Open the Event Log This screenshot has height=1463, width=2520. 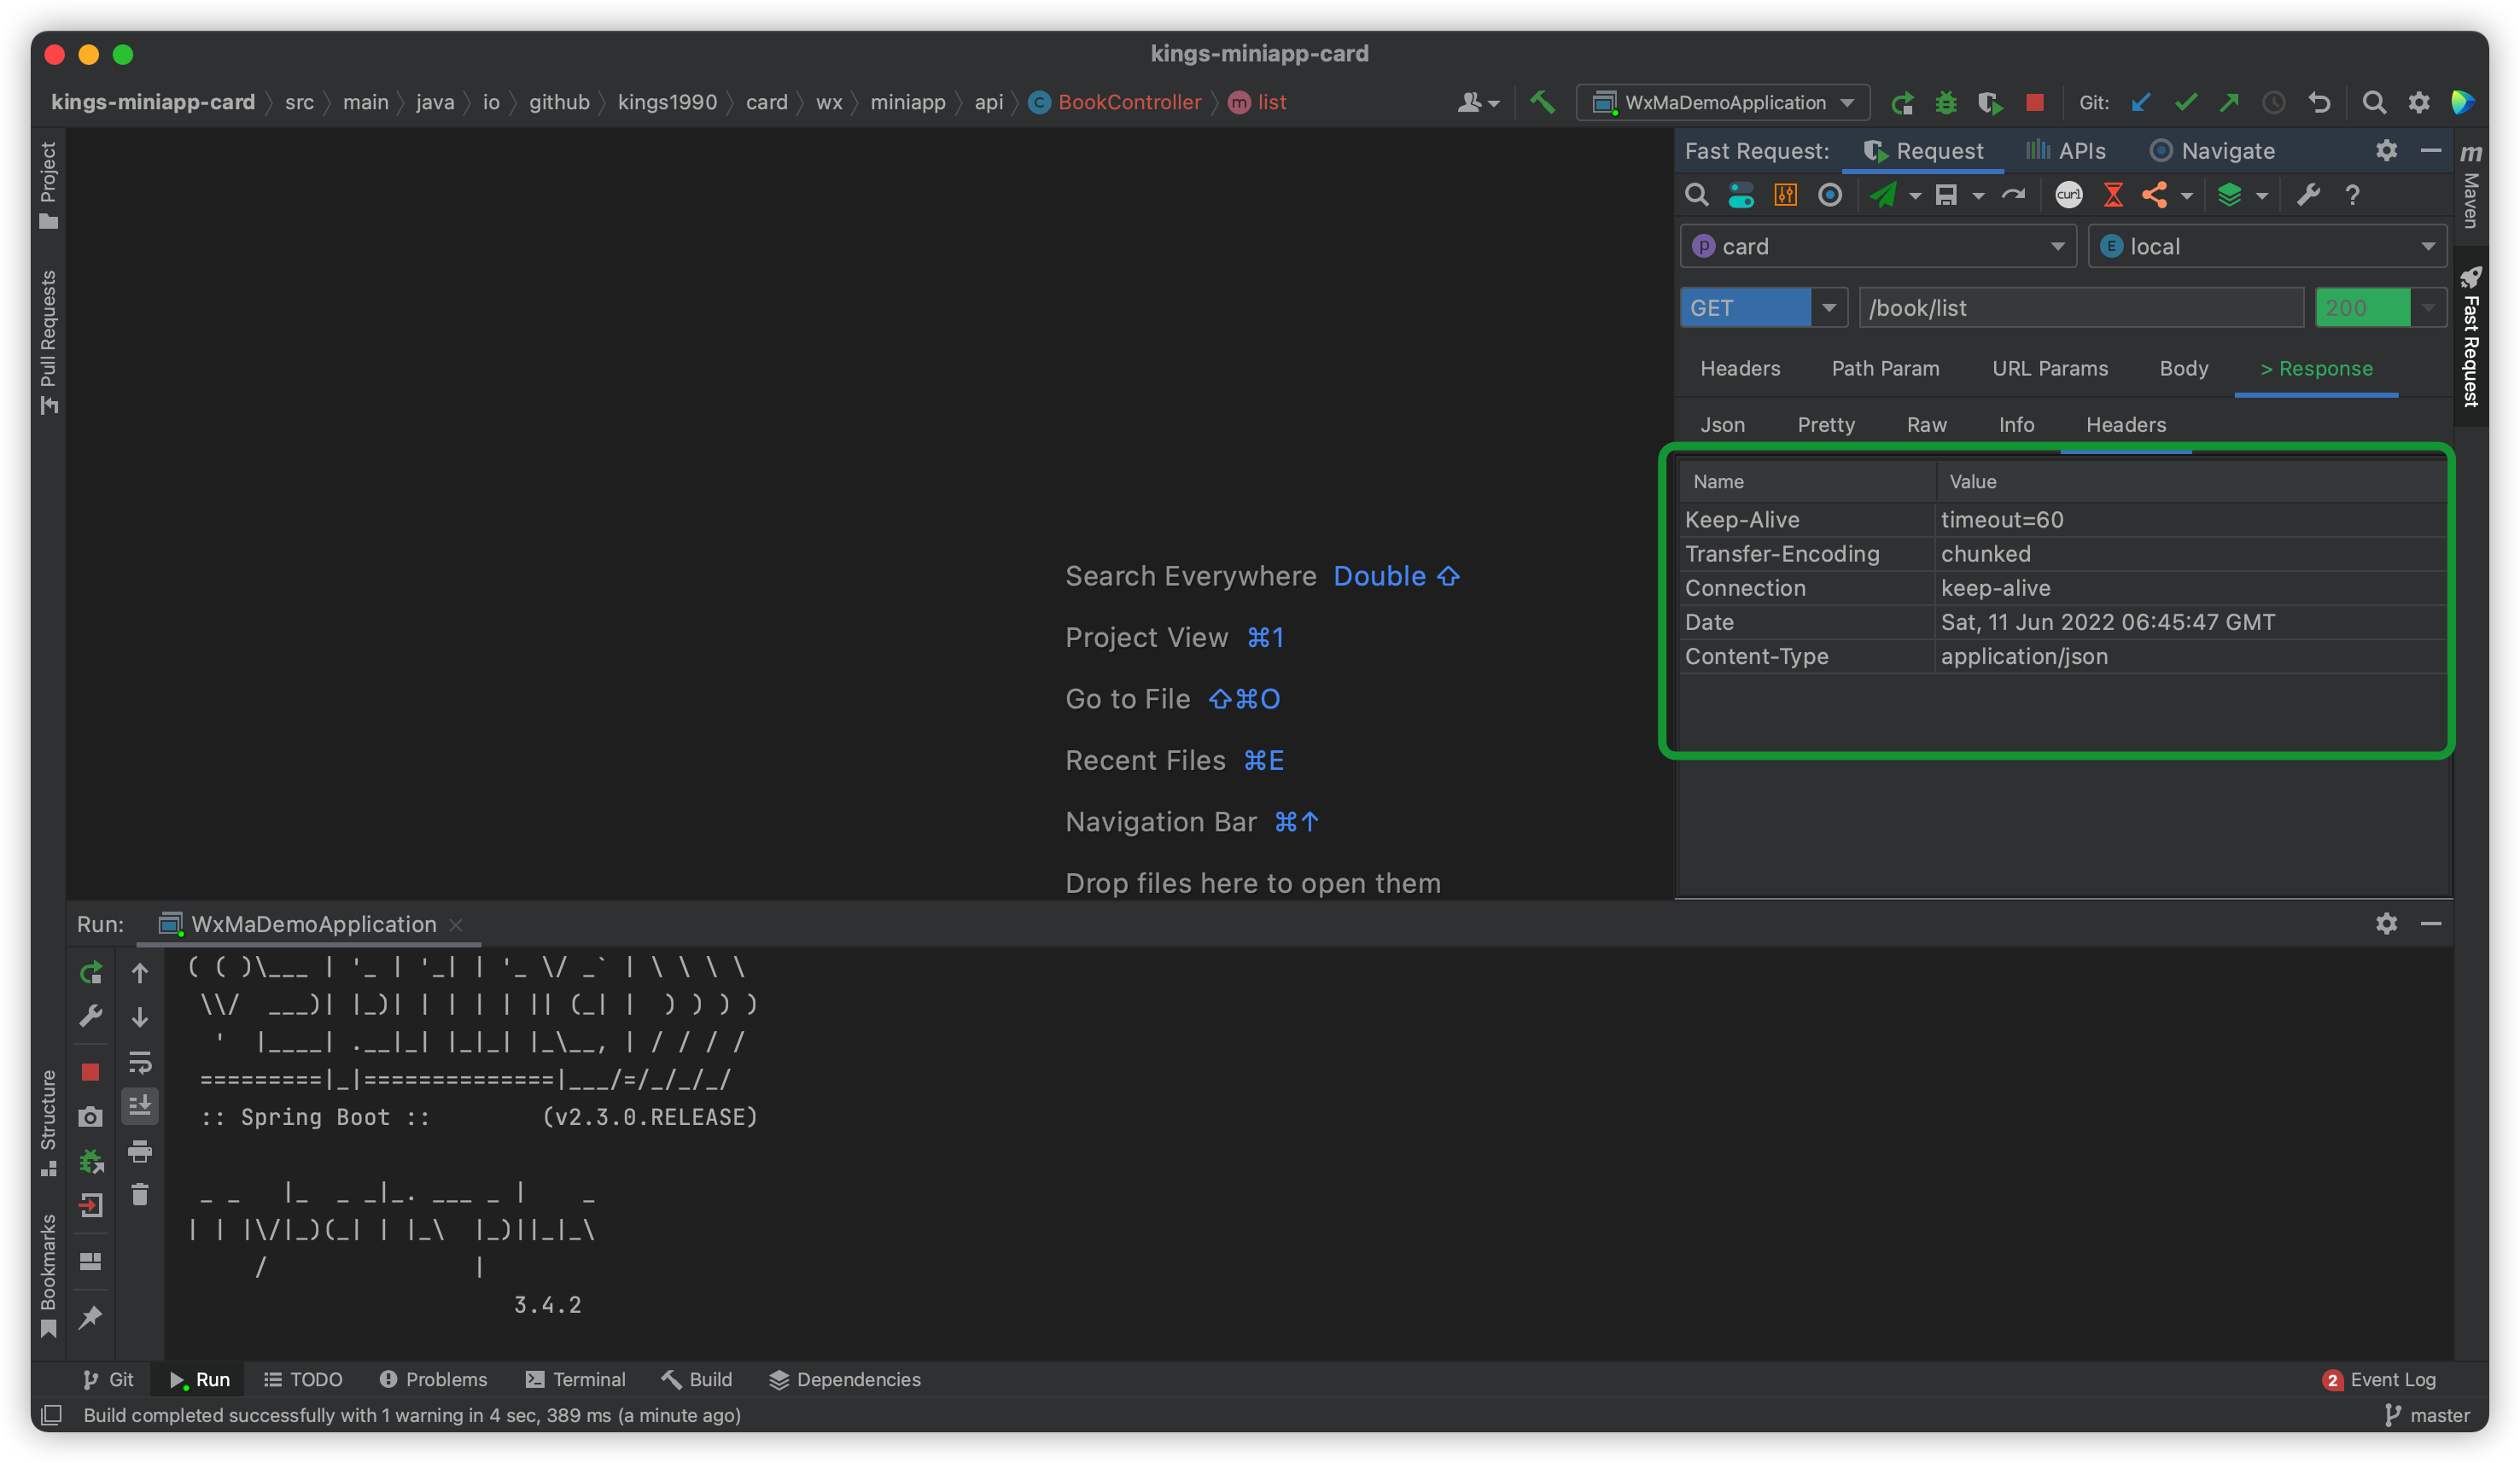2378,1380
